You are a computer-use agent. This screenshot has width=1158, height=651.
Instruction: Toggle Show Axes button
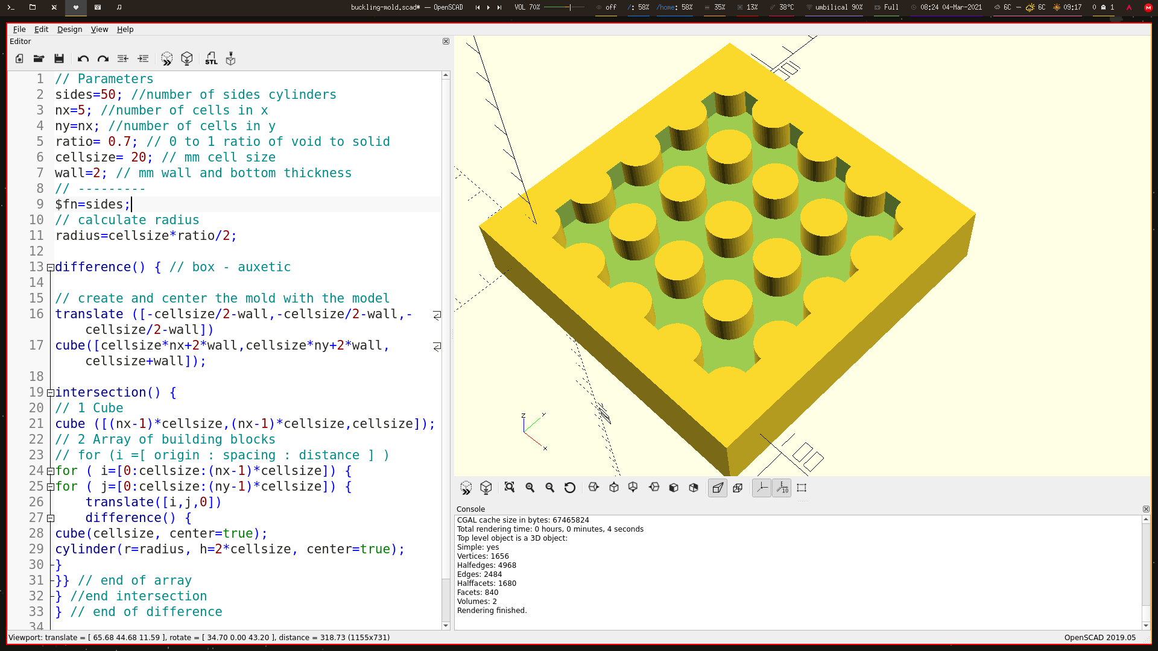[762, 488]
